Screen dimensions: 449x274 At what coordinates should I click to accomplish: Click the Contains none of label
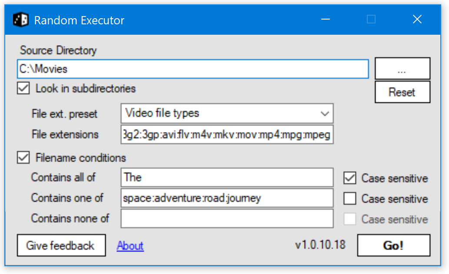[70, 218]
